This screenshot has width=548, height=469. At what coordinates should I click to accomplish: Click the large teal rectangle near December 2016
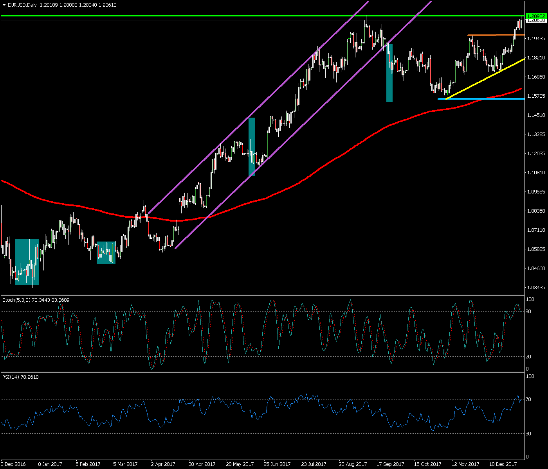(27, 262)
